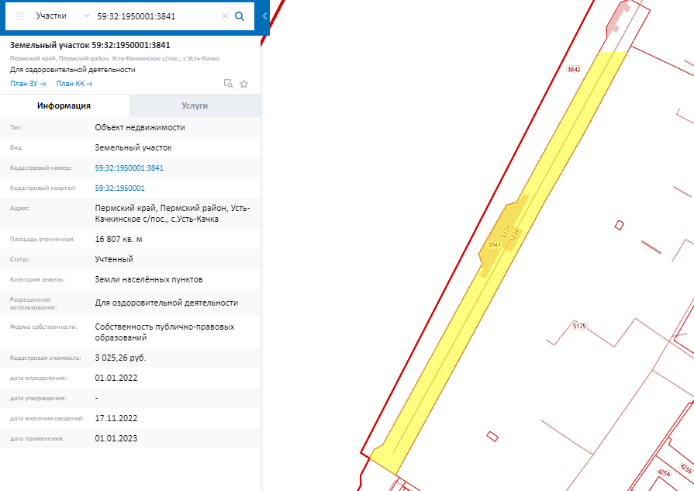Add parcel to favorites with star icon
The image size is (694, 491).
pyautogui.click(x=244, y=84)
